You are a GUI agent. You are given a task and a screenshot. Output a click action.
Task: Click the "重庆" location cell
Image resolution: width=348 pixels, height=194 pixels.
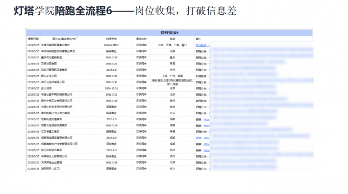pyautogui.click(x=173, y=57)
